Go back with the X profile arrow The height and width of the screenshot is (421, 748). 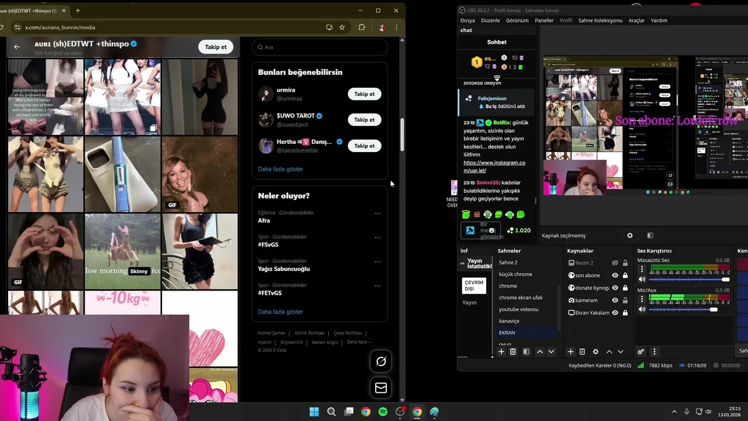(x=17, y=47)
